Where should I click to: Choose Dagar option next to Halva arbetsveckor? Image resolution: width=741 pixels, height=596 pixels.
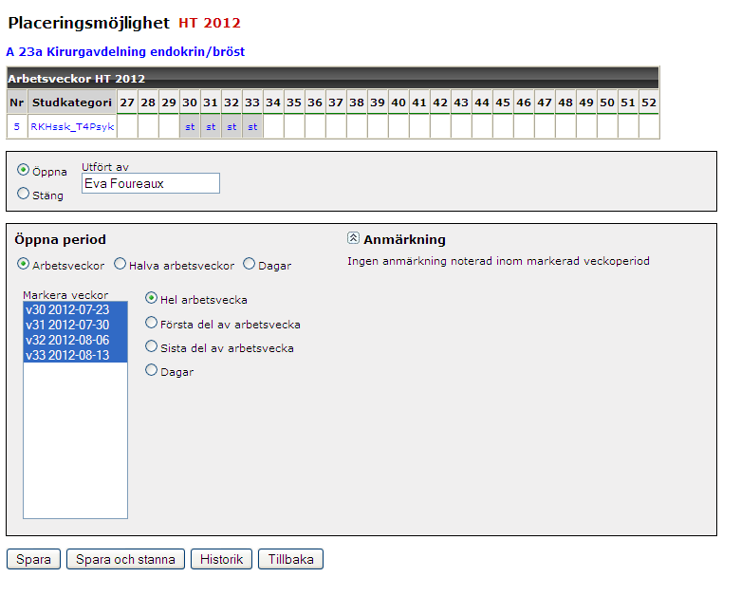click(249, 263)
